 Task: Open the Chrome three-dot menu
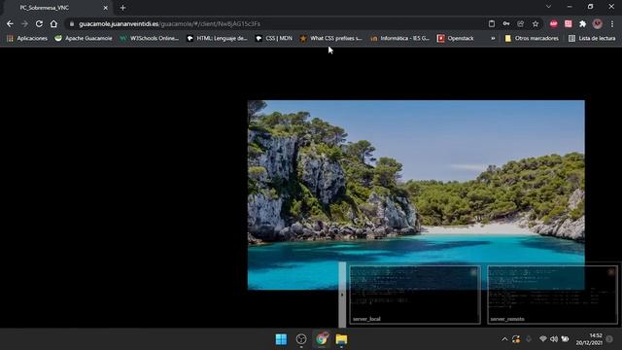(x=612, y=23)
